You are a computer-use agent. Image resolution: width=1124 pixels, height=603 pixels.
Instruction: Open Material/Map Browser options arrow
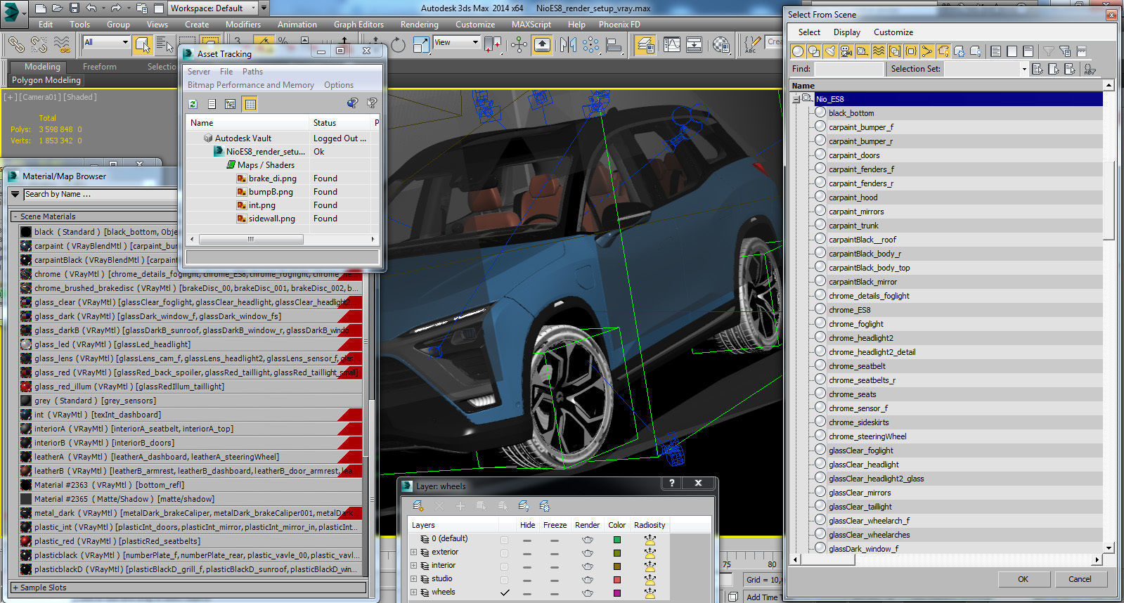pyautogui.click(x=15, y=194)
